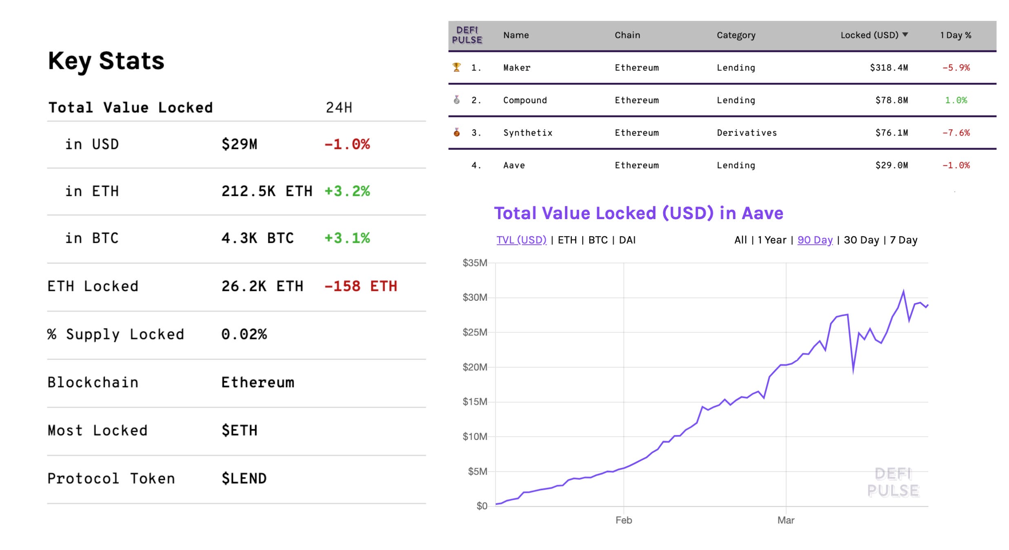Select the 1 Year time range

(x=772, y=240)
